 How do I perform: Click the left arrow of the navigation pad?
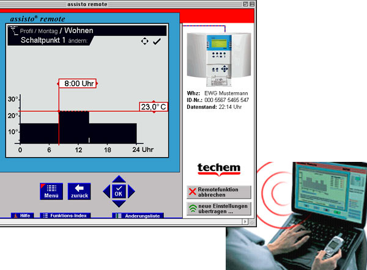coord(106,191)
